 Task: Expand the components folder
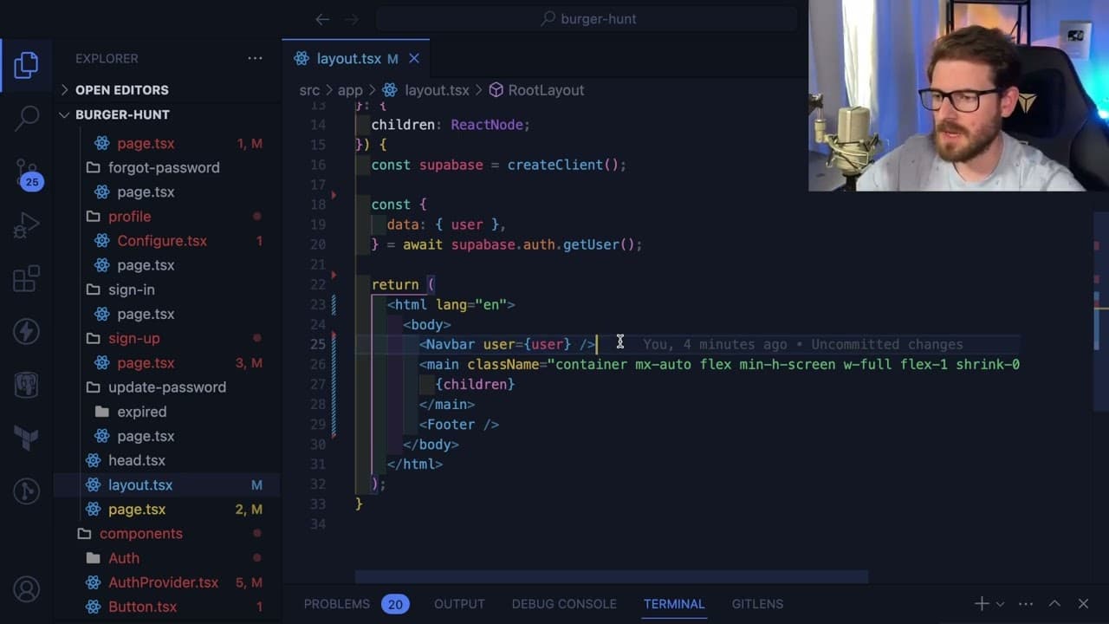tap(140, 534)
